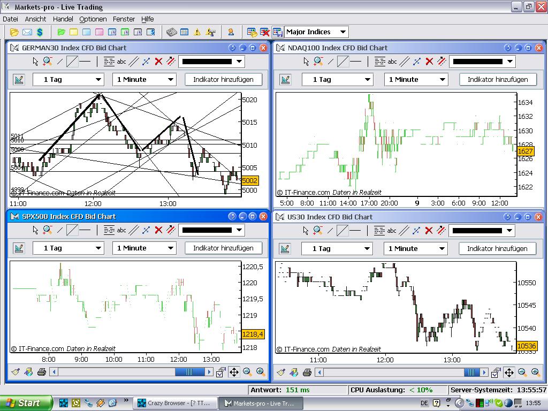Click the Markets-pro taskbar button
The image size is (548, 411).
click(261, 404)
